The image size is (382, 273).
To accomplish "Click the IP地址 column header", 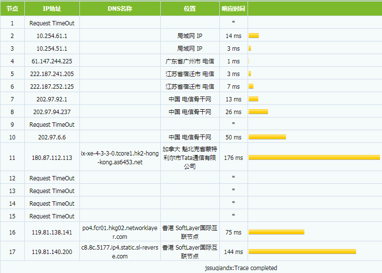I will click(x=52, y=9).
